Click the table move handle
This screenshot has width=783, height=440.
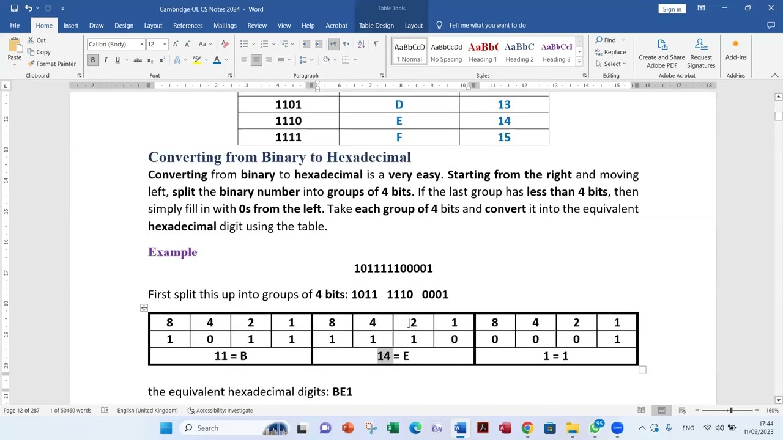click(x=144, y=308)
